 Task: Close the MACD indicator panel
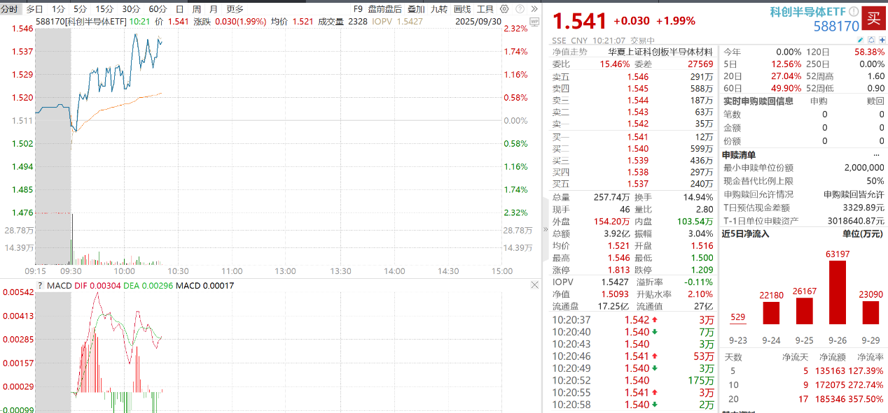(x=534, y=284)
